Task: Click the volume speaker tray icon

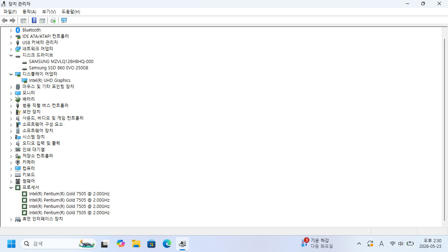Action: coord(401,244)
